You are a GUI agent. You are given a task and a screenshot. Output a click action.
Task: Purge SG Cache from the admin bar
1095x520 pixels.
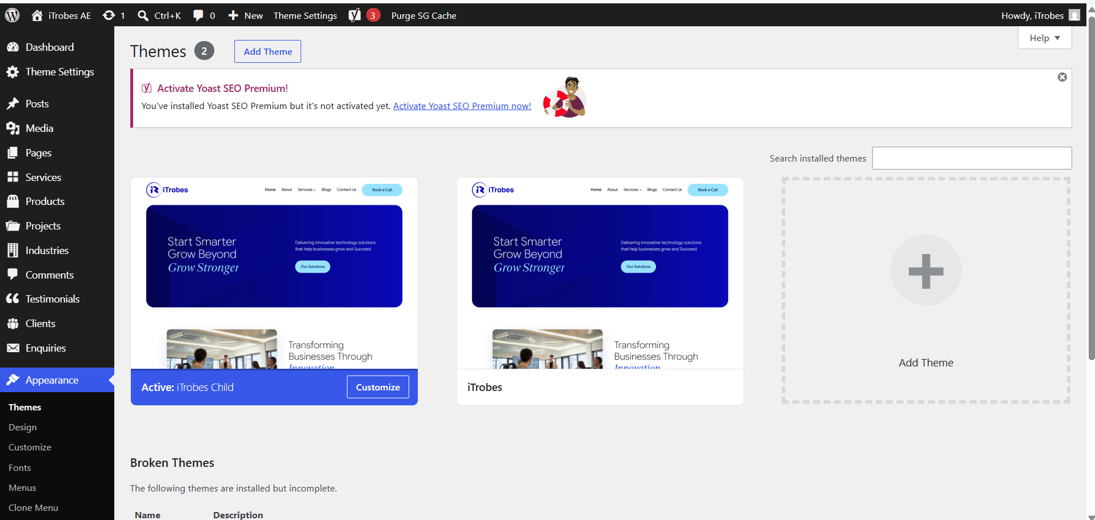423,15
